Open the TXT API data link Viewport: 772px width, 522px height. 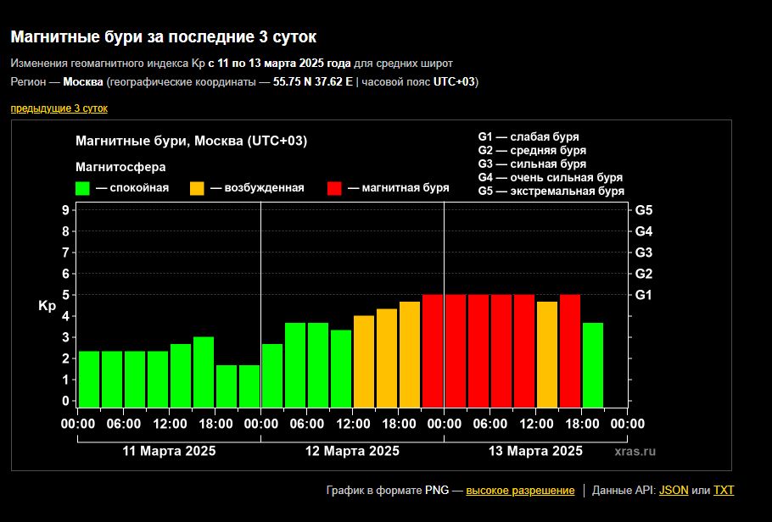point(723,491)
